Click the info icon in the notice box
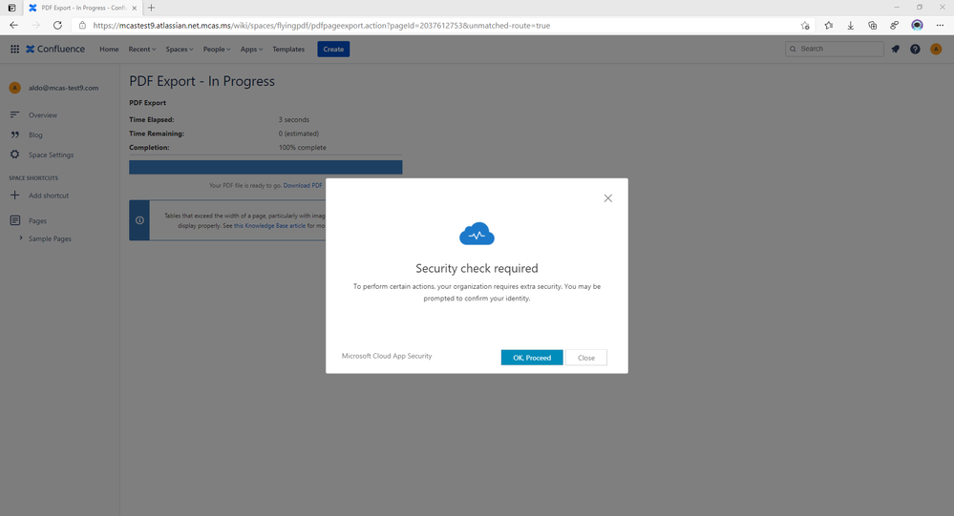Viewport: 954px width, 516px height. pyautogui.click(x=139, y=220)
